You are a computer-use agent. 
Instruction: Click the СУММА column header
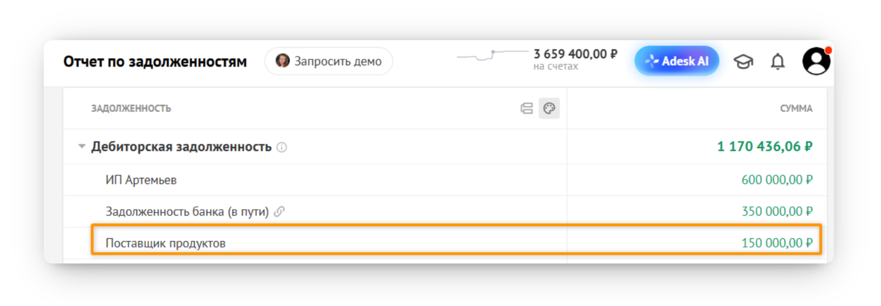coord(796,109)
